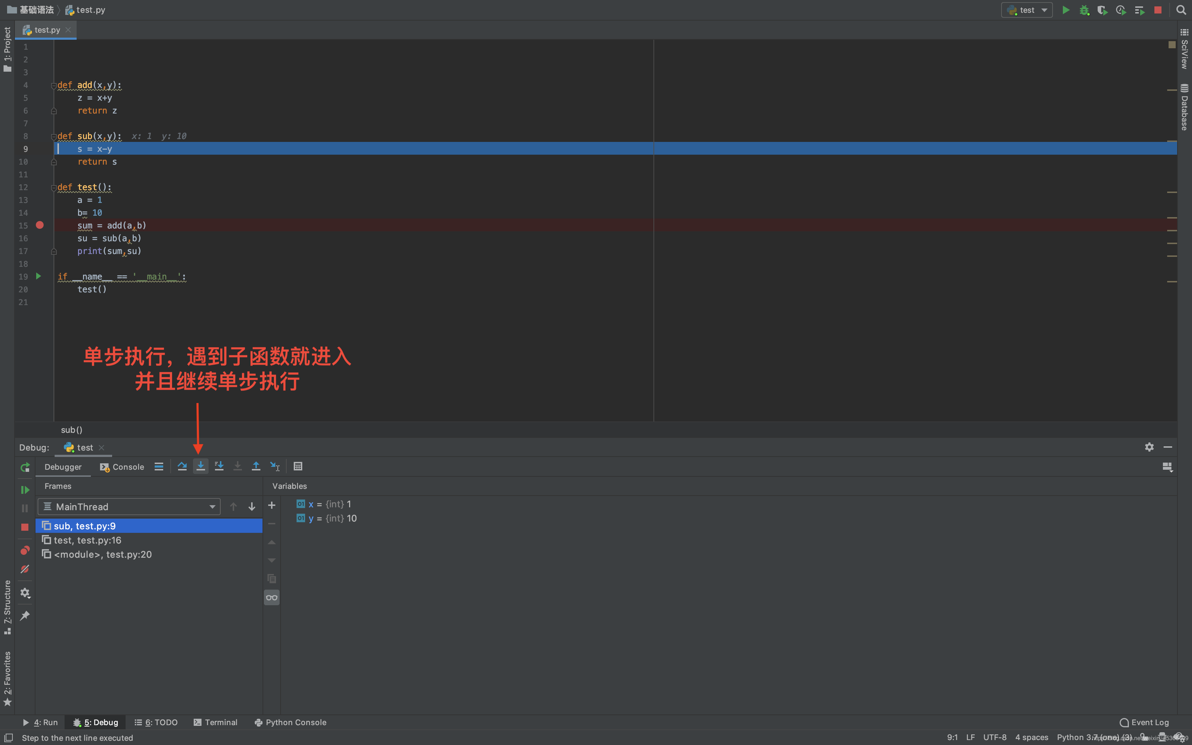The width and height of the screenshot is (1192, 745).
Task: Open the MainThread thread dropdown
Action: pos(129,507)
